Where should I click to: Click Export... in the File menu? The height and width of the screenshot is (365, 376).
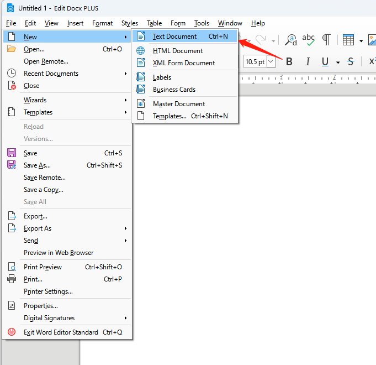click(67, 216)
